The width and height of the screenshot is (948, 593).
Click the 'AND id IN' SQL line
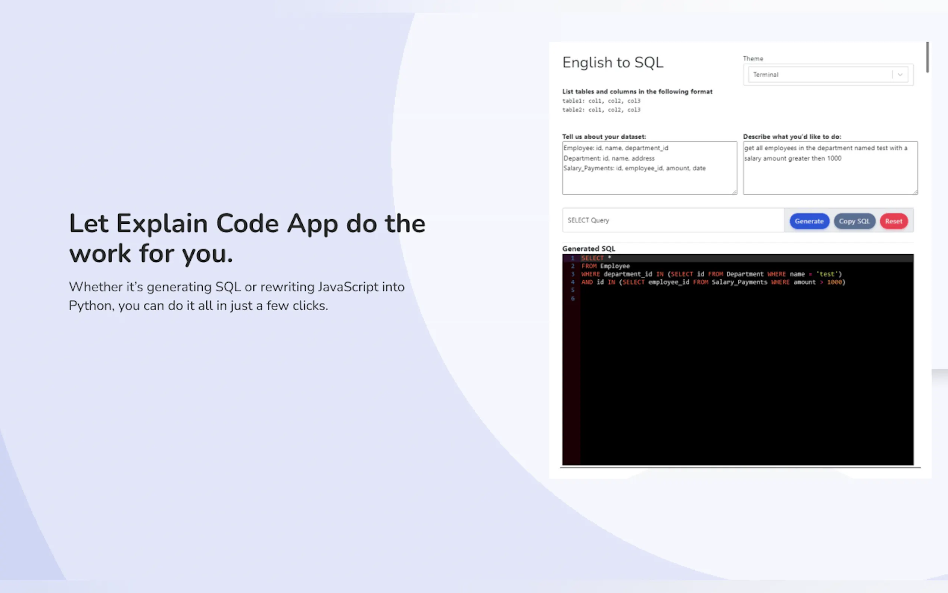pos(713,282)
